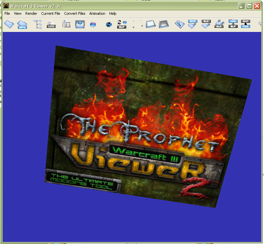The height and width of the screenshot is (244, 264).
Task: Convert TGA to BLP with toolbar icon
Action: pyautogui.click(x=233, y=24)
